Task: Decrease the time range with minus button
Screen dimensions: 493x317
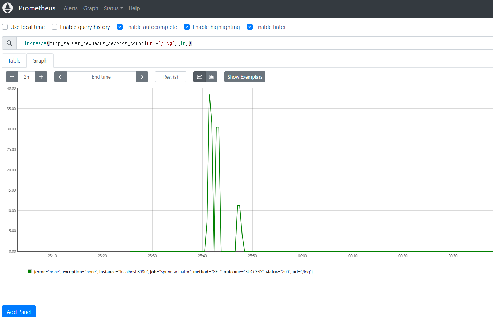Action: 12,77
